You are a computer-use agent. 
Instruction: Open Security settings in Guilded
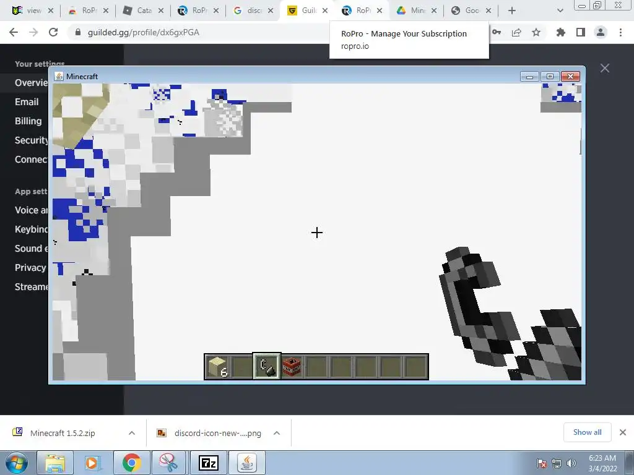click(x=31, y=140)
